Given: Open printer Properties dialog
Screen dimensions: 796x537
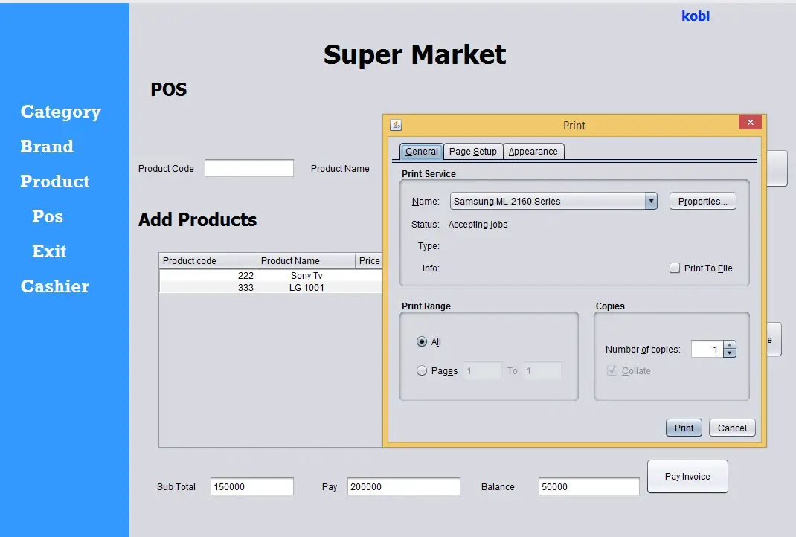Looking at the screenshot, I should pos(702,201).
